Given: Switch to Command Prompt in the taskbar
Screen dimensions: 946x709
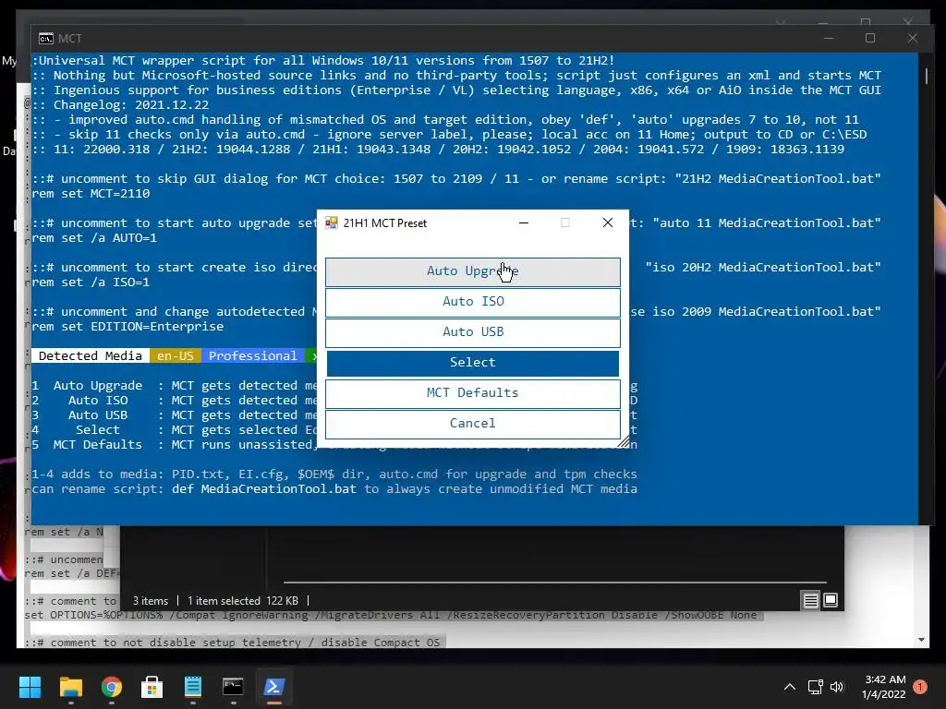Looking at the screenshot, I should [233, 687].
